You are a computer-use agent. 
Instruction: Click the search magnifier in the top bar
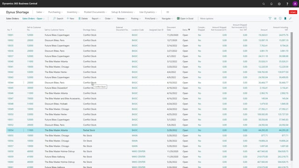tap(263, 4)
